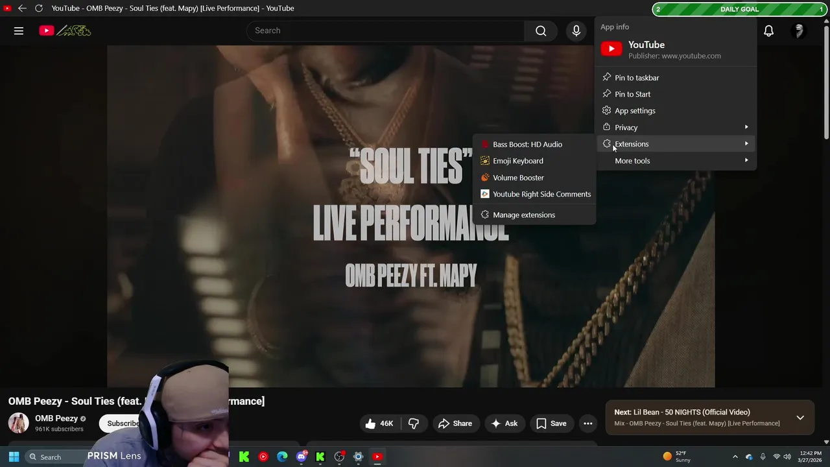The image size is (830, 467).
Task: Open the Extensions menu entry
Action: pyautogui.click(x=675, y=144)
